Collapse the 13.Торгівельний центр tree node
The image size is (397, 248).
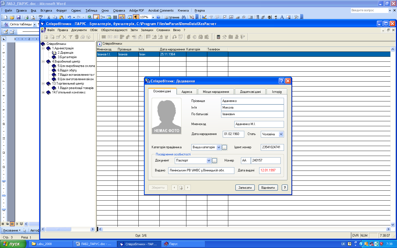pyautogui.click(x=43, y=83)
